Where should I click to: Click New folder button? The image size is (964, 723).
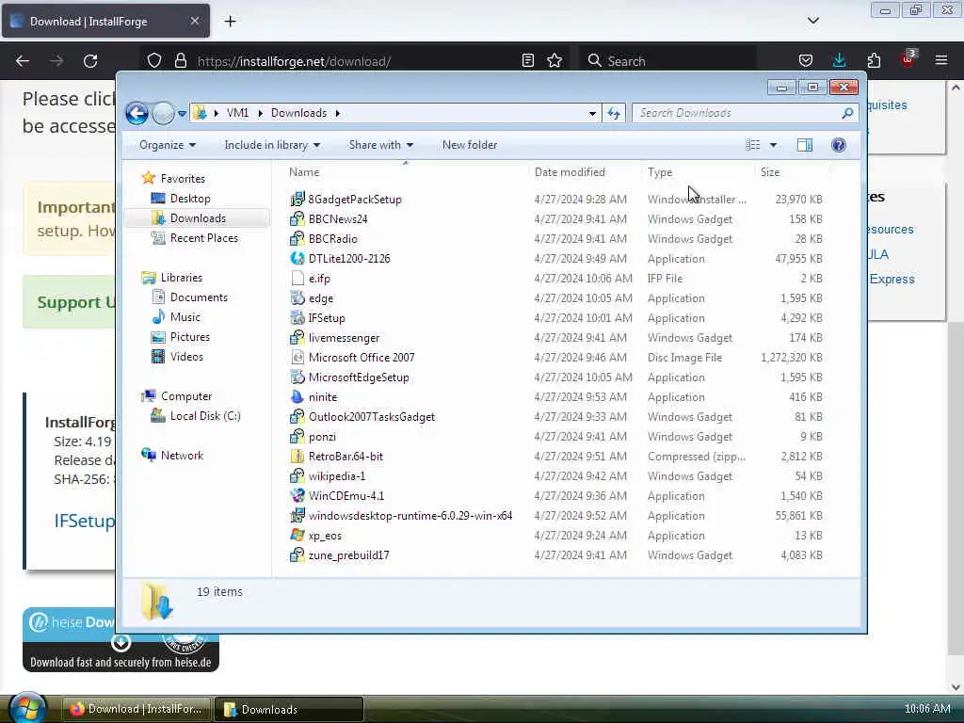(470, 145)
